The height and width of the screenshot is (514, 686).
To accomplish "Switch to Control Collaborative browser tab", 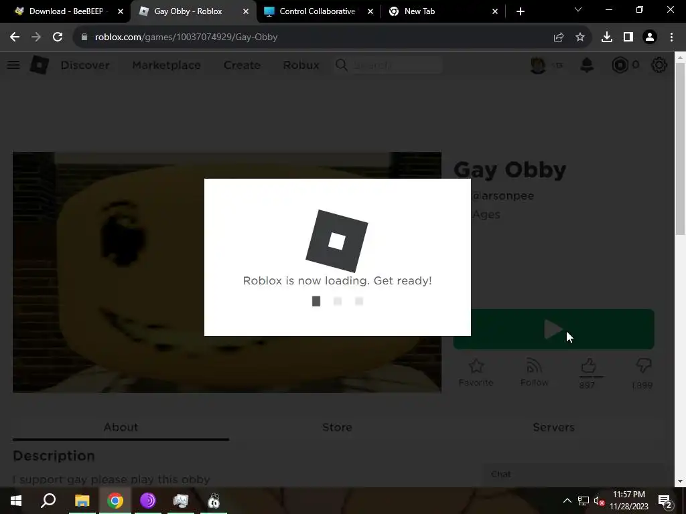I will tap(317, 11).
